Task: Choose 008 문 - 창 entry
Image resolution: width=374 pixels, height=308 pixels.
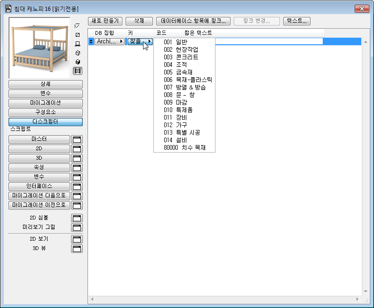Action: point(184,95)
